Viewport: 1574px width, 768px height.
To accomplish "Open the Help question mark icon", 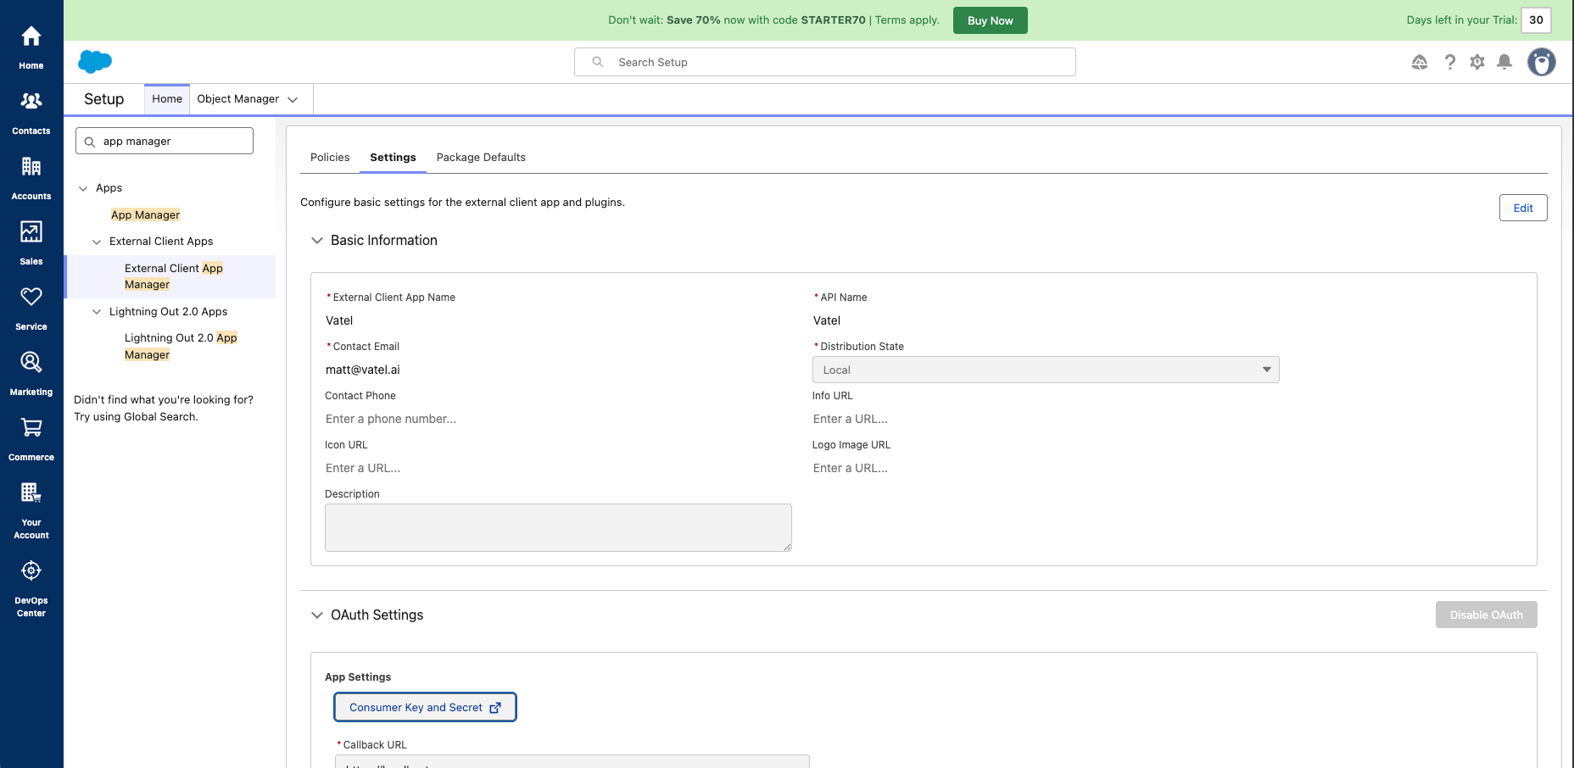I will click(x=1450, y=62).
